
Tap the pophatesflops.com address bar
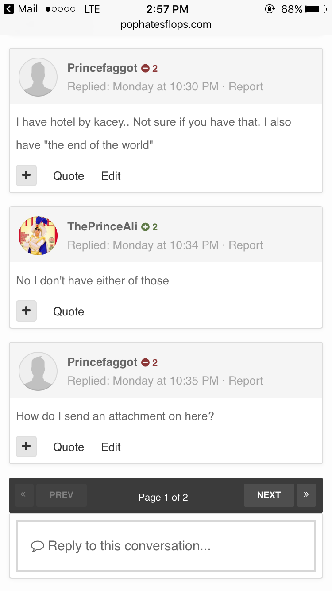coord(166,24)
